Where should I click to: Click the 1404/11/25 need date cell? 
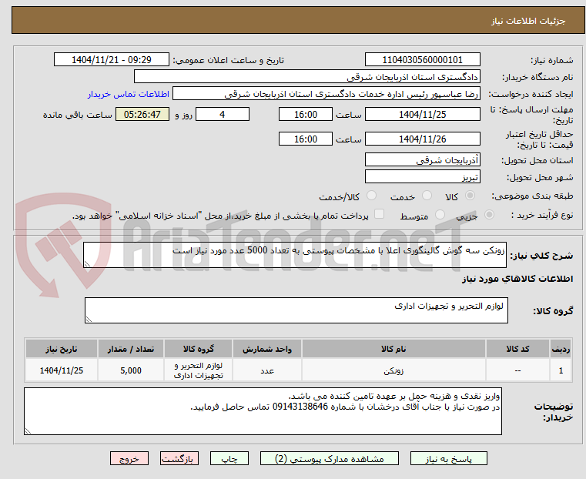(x=62, y=370)
